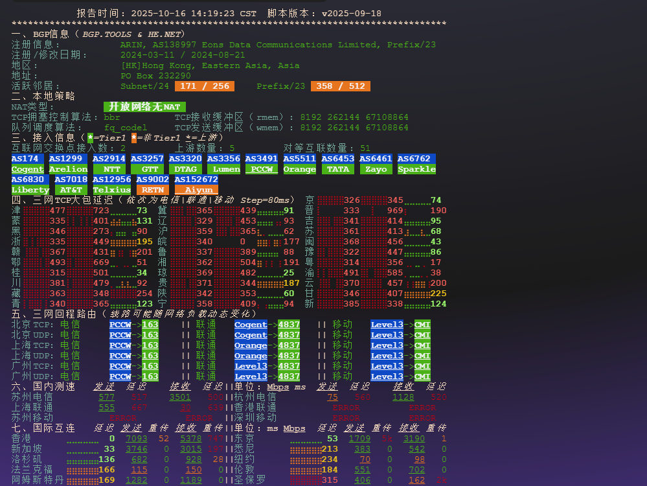This screenshot has width=647, height=486.
Task: Click the orange 358 / 512 badge
Action: 340,86
